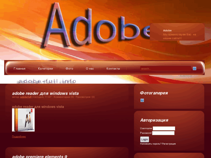Open post title adobe reader для windows vista
The width and height of the screenshot is (211, 158).
pyautogui.click(x=45, y=93)
